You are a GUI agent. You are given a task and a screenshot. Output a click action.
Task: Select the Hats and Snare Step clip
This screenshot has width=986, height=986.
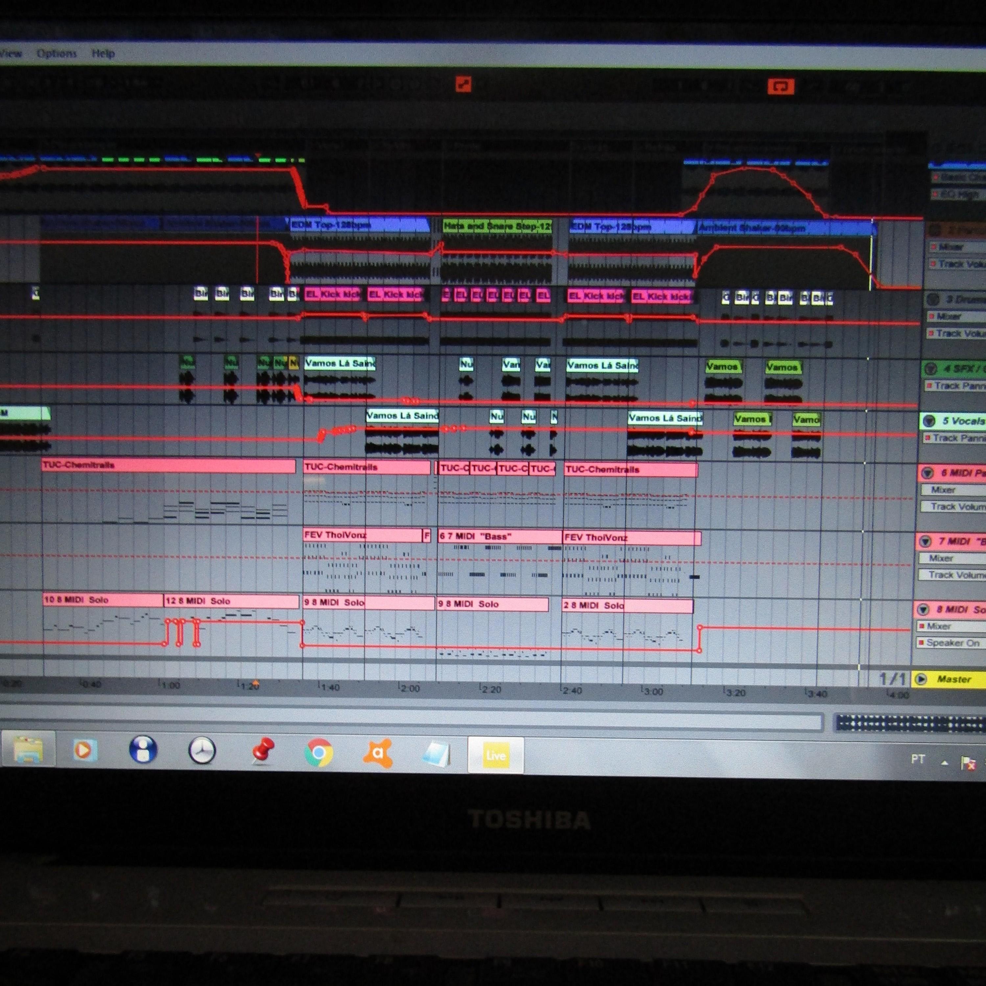498,226
